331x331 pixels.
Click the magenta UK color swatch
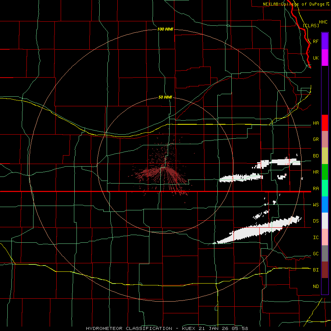[x=325, y=58]
